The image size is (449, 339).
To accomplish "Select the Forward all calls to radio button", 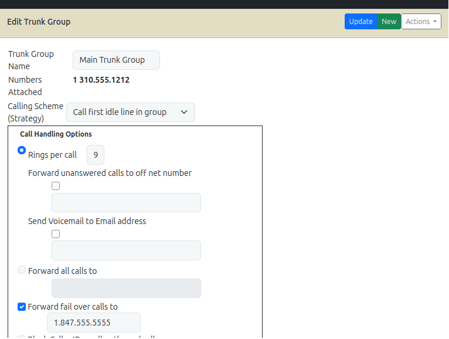I will tap(22, 270).
